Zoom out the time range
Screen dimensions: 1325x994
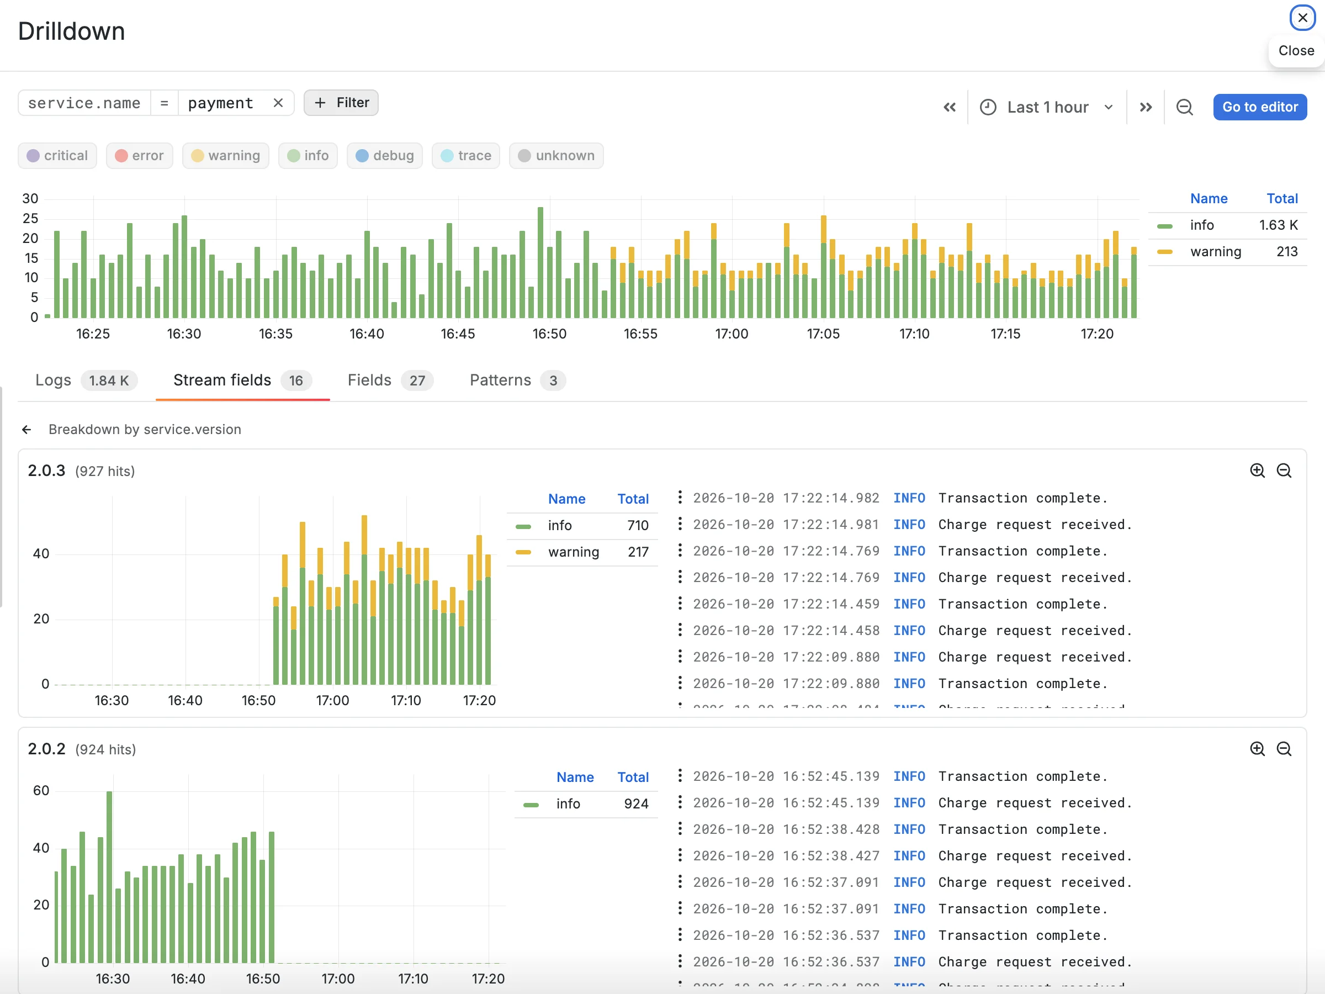point(1184,107)
